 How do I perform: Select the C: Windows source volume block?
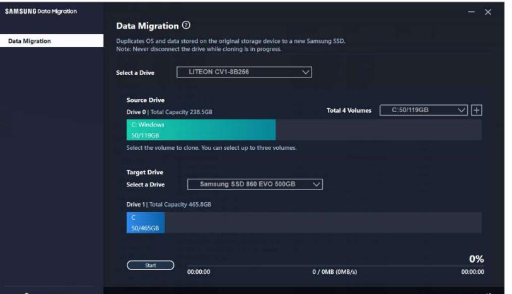201,130
